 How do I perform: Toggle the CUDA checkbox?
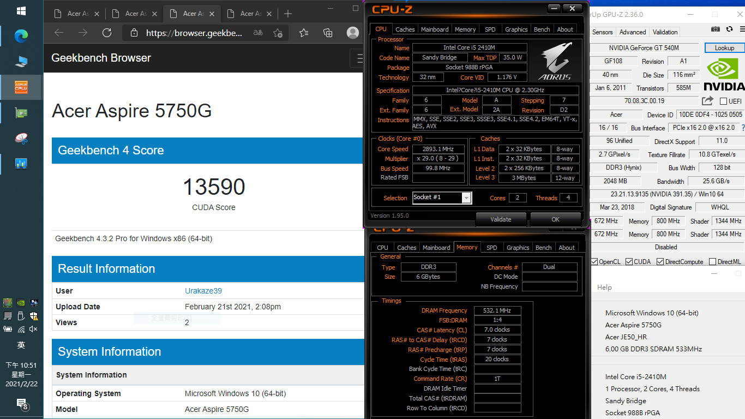pos(629,262)
